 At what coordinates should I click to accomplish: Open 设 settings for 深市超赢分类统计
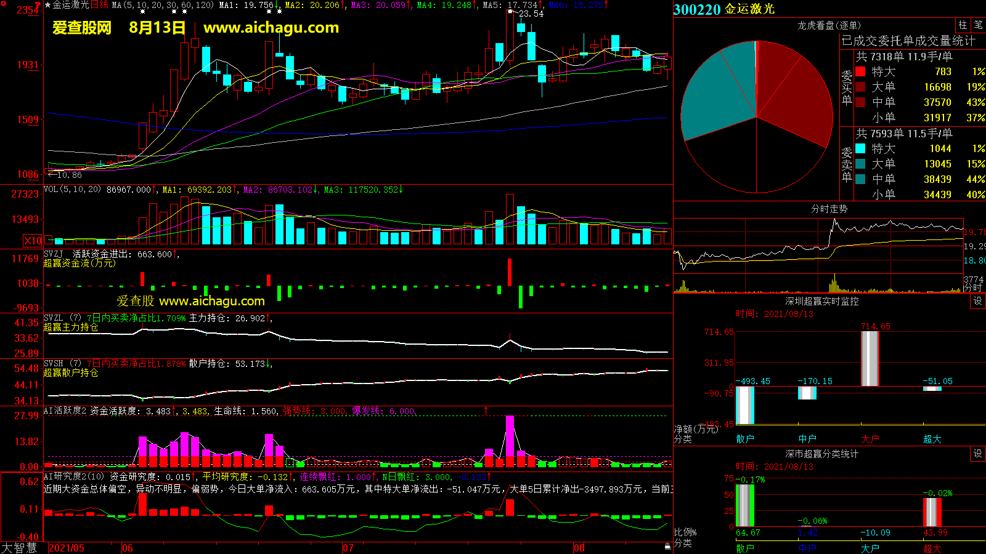click(978, 454)
